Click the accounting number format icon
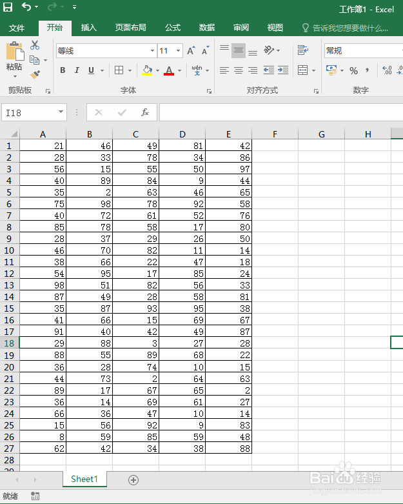The image size is (403, 504). [x=331, y=70]
